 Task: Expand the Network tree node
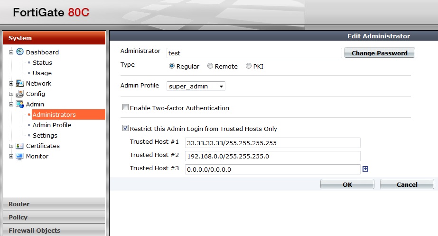click(x=11, y=84)
